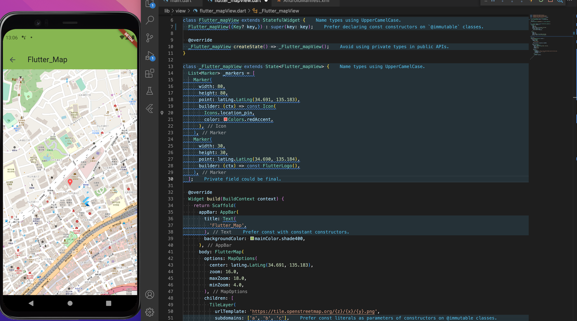Open the AndroidManifest.xml tab
The height and width of the screenshot is (321, 577).
point(306,1)
